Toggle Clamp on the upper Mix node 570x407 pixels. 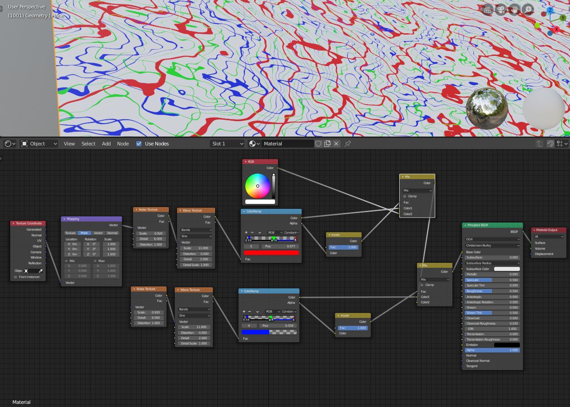pyautogui.click(x=405, y=196)
